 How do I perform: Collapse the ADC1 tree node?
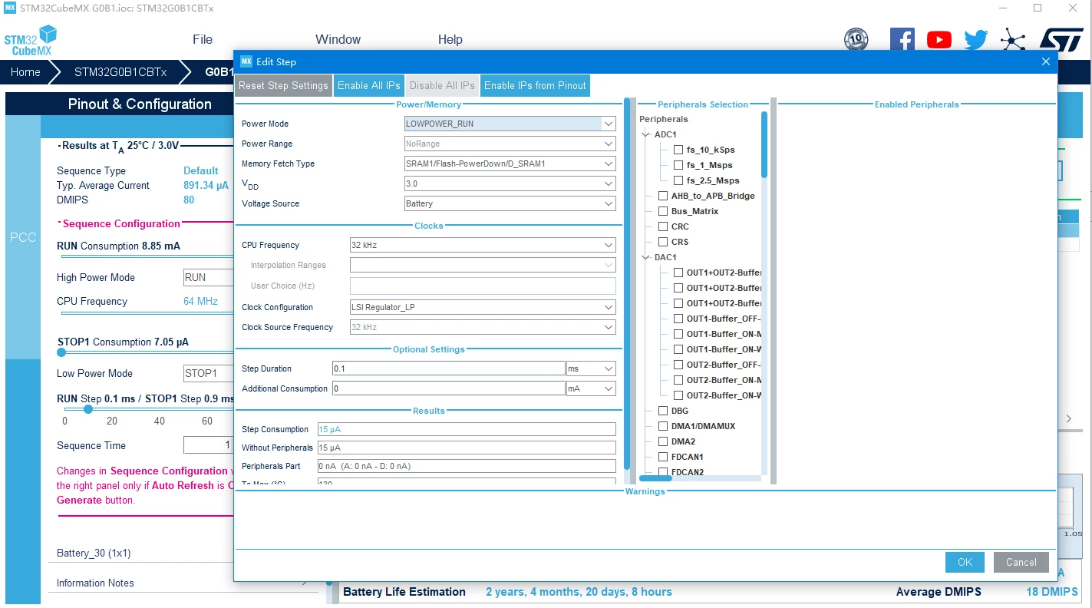coord(646,134)
